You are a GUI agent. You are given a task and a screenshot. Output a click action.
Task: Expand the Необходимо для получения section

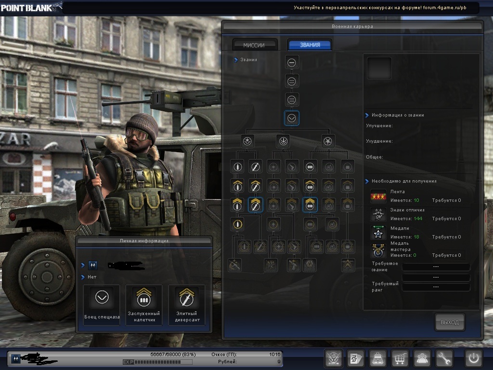(x=367, y=181)
